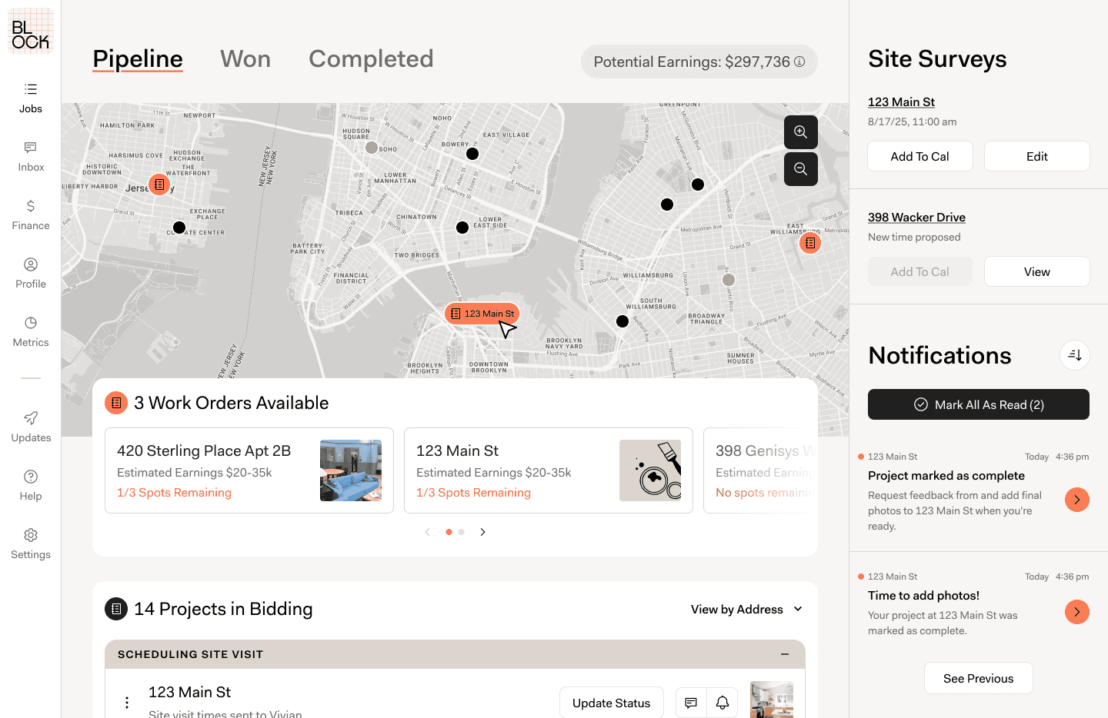Mark all notifications as read
This screenshot has width=1108, height=718.
pos(979,404)
